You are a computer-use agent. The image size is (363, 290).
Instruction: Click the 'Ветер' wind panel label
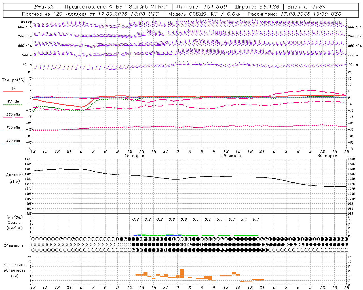pyautogui.click(x=26, y=22)
